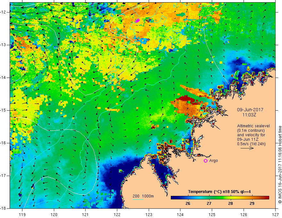282x218 pixels.
Task: Click longitude label 123
Action: click(x=149, y=214)
